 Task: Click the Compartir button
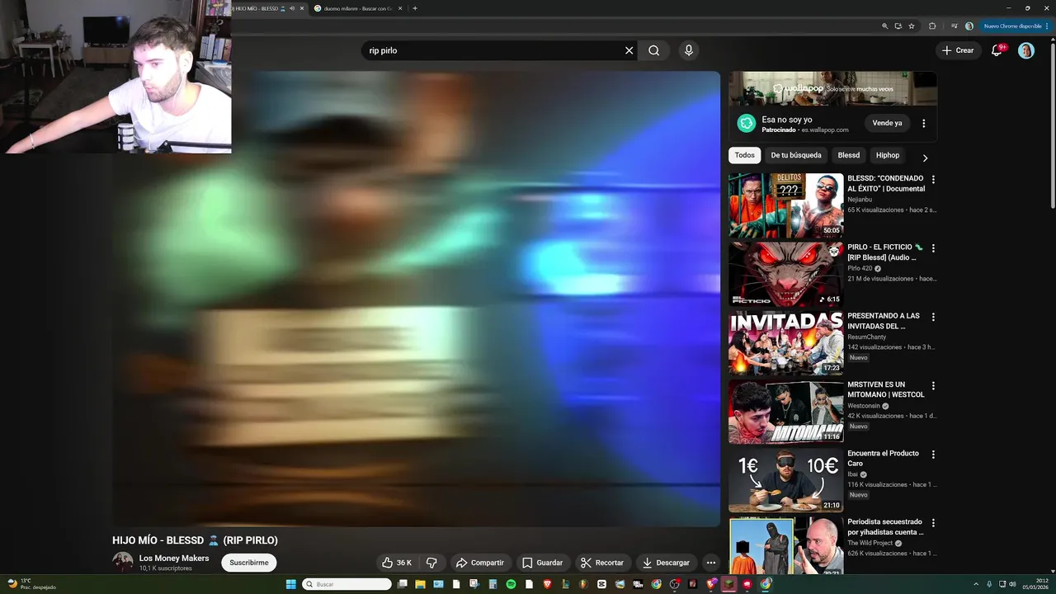pyautogui.click(x=479, y=563)
